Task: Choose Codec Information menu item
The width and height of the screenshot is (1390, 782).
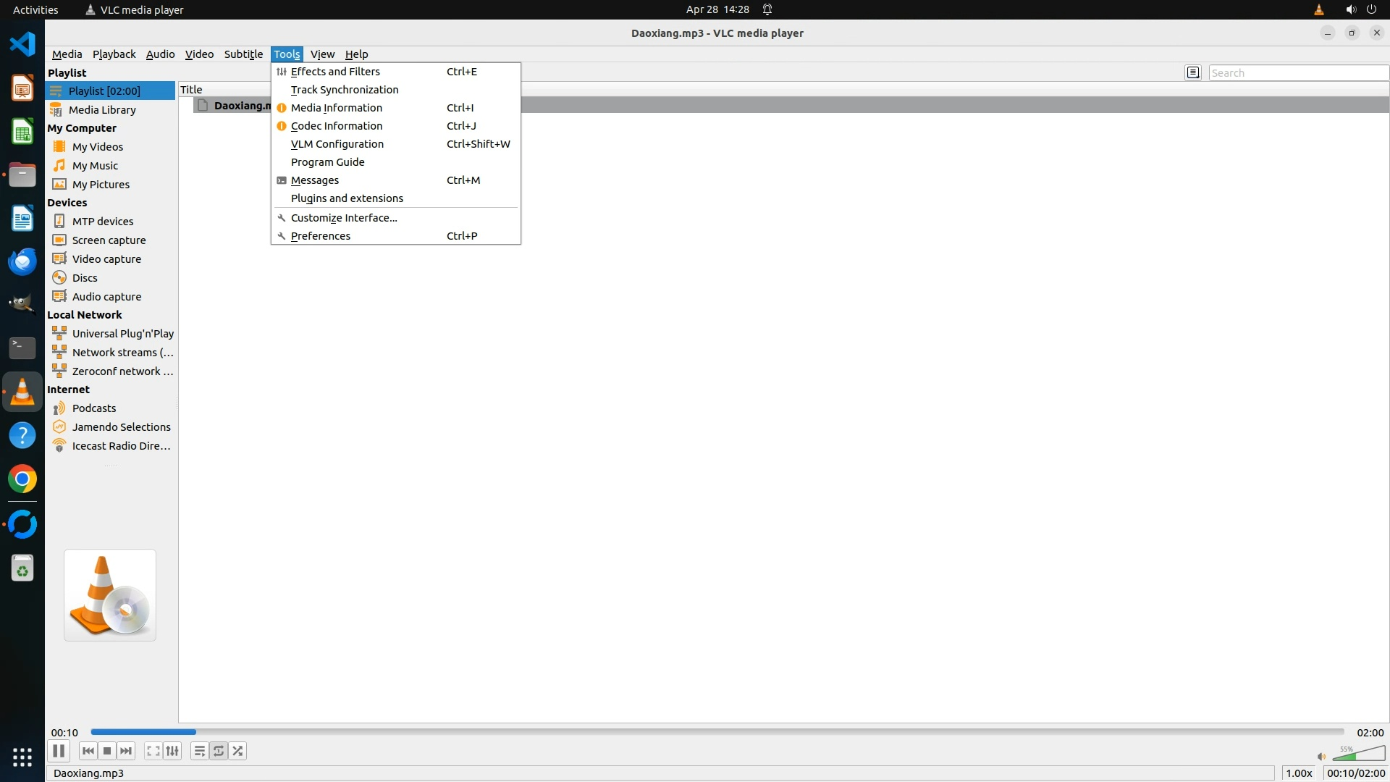Action: pos(337,126)
